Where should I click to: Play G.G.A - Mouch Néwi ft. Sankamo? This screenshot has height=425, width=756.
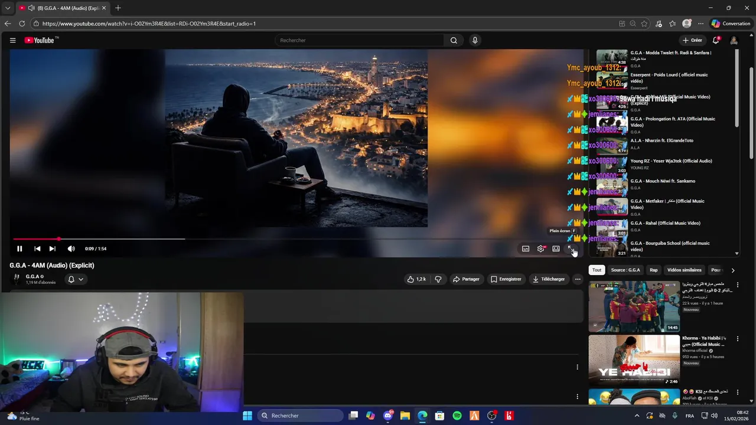point(664,185)
